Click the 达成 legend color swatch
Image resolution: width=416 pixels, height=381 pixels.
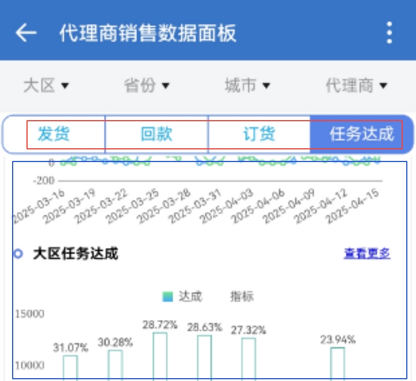pos(167,297)
